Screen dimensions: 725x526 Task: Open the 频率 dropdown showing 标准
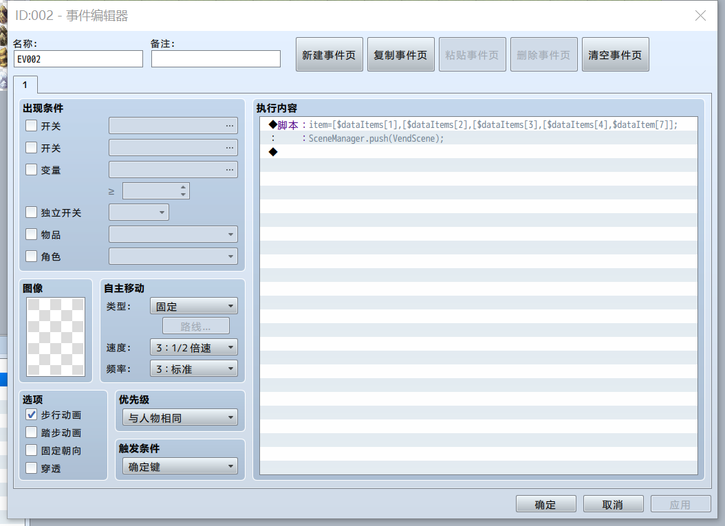pos(194,369)
